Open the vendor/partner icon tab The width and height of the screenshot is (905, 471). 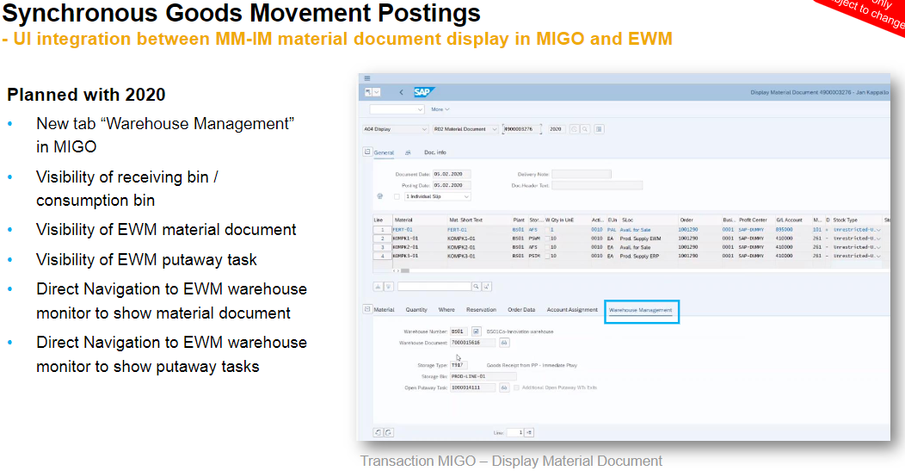[x=408, y=152]
